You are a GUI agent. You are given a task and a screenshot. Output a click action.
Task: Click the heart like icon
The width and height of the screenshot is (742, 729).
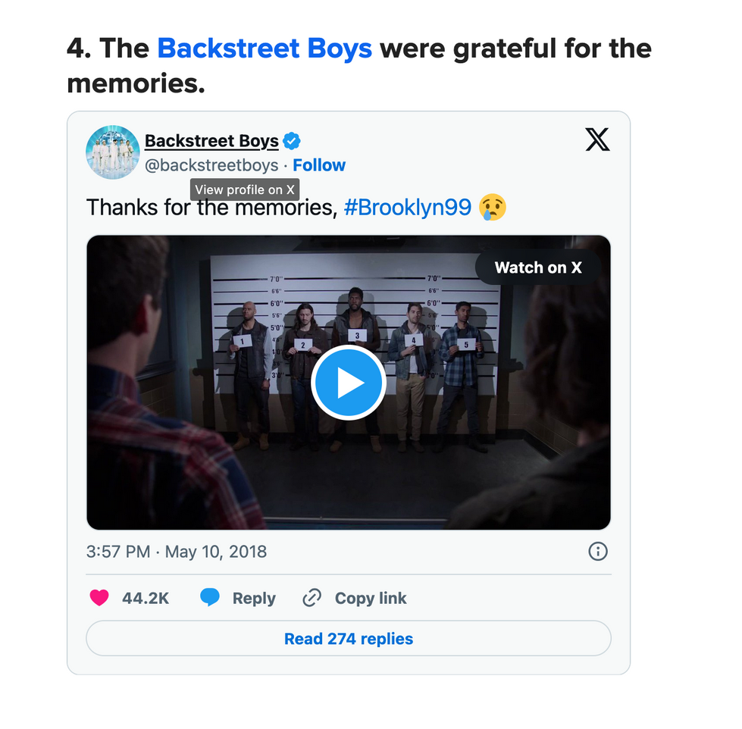point(99,598)
